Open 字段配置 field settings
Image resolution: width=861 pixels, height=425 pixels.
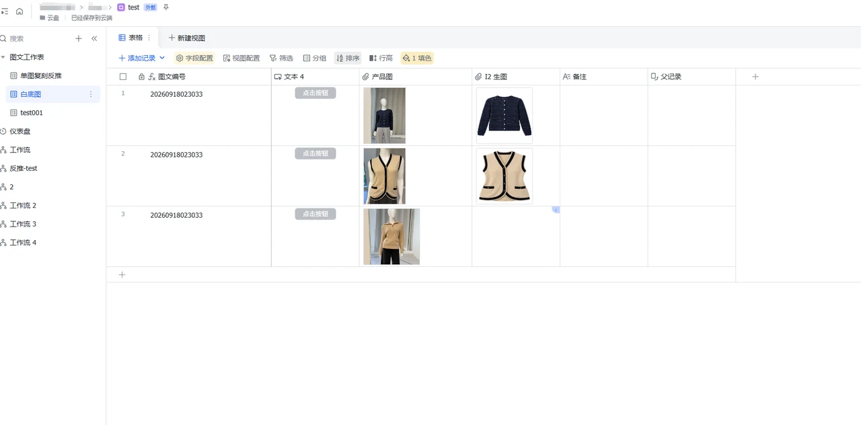(194, 59)
